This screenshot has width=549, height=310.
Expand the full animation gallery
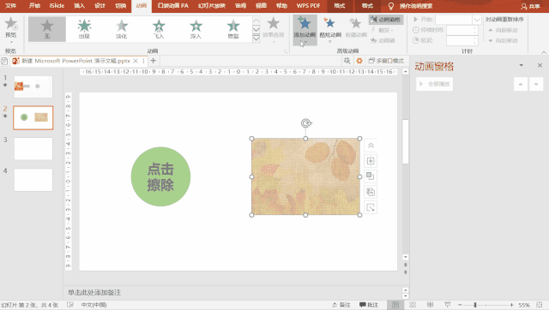click(256, 39)
